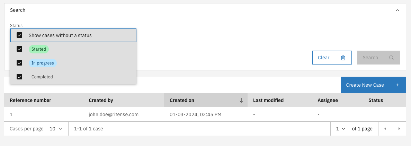
Task: Click the trash icon in Clear button
Action: point(343,58)
